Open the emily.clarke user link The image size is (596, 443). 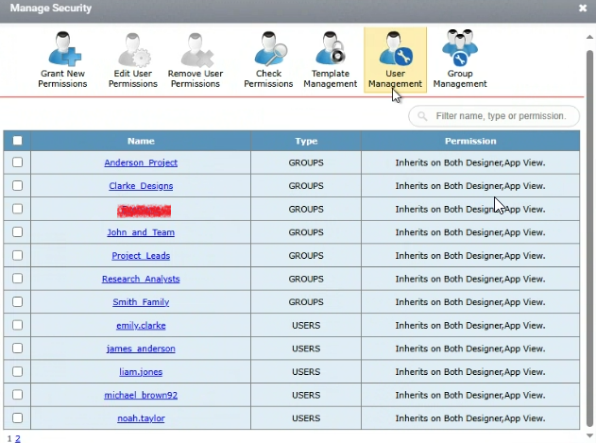click(141, 326)
